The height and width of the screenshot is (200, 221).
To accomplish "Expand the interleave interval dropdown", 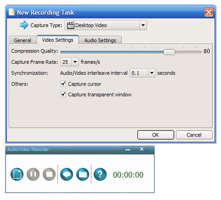I will (x=152, y=73).
